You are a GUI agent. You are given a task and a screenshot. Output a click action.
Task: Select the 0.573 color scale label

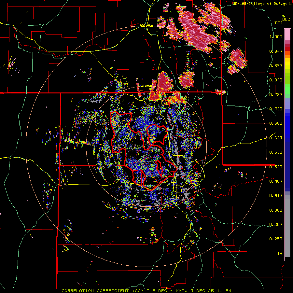coord(276,152)
